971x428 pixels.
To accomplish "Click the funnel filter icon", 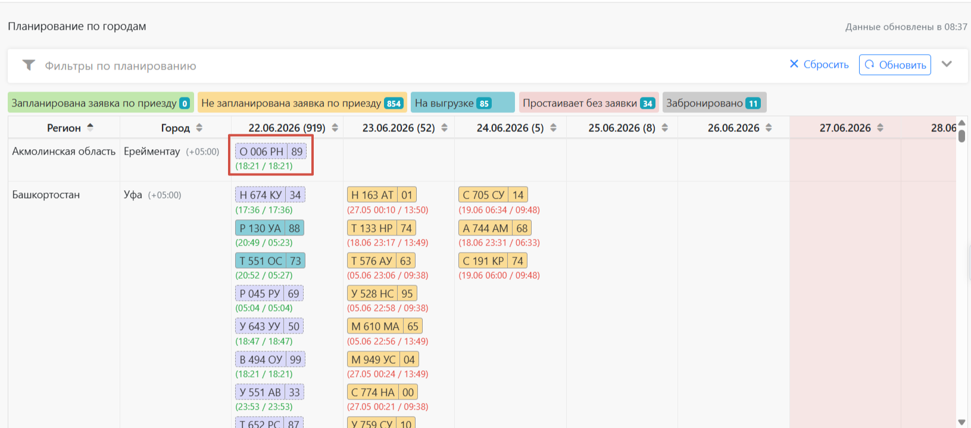I will 29,65.
